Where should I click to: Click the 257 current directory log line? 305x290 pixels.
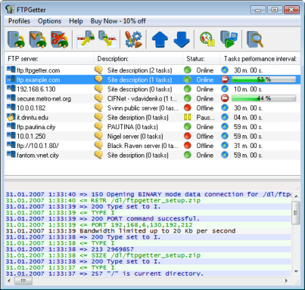(x=148, y=273)
